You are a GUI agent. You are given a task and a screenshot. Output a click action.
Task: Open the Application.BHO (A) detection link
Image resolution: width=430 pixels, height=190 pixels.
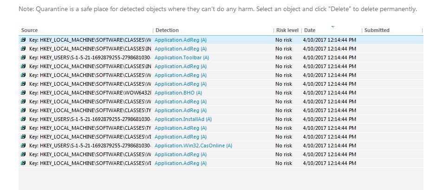coord(178,93)
